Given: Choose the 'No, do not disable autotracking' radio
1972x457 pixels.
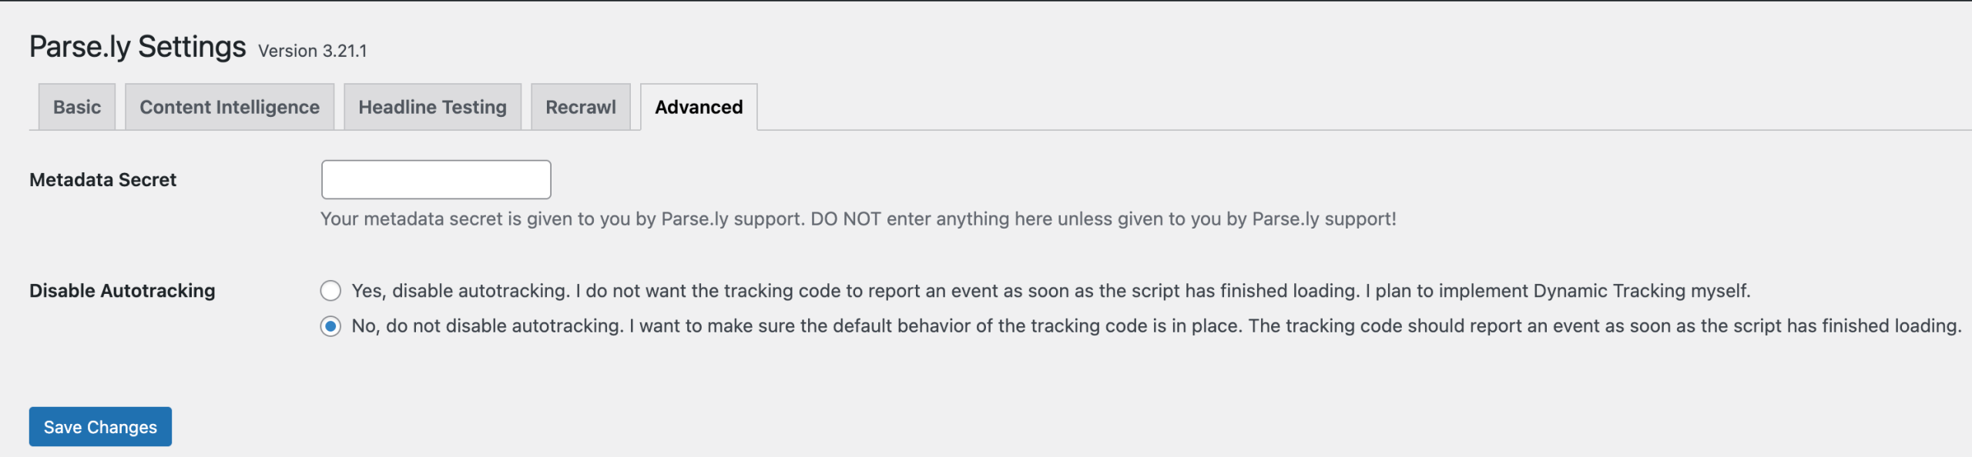Looking at the screenshot, I should [x=330, y=326].
